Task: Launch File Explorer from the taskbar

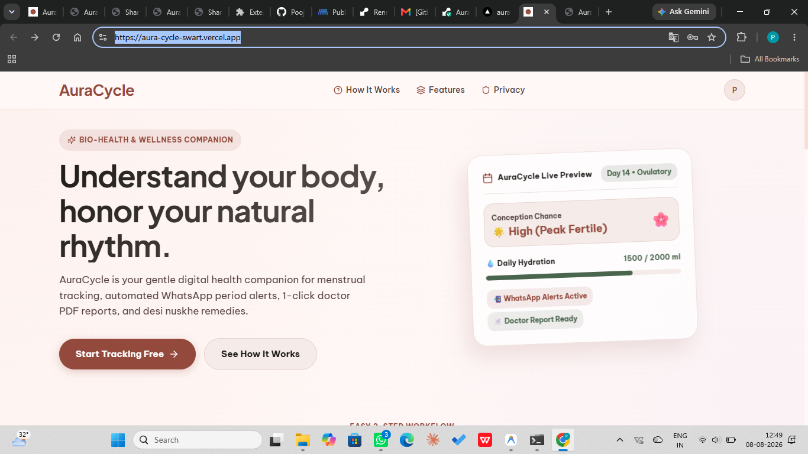Action: tap(303, 440)
